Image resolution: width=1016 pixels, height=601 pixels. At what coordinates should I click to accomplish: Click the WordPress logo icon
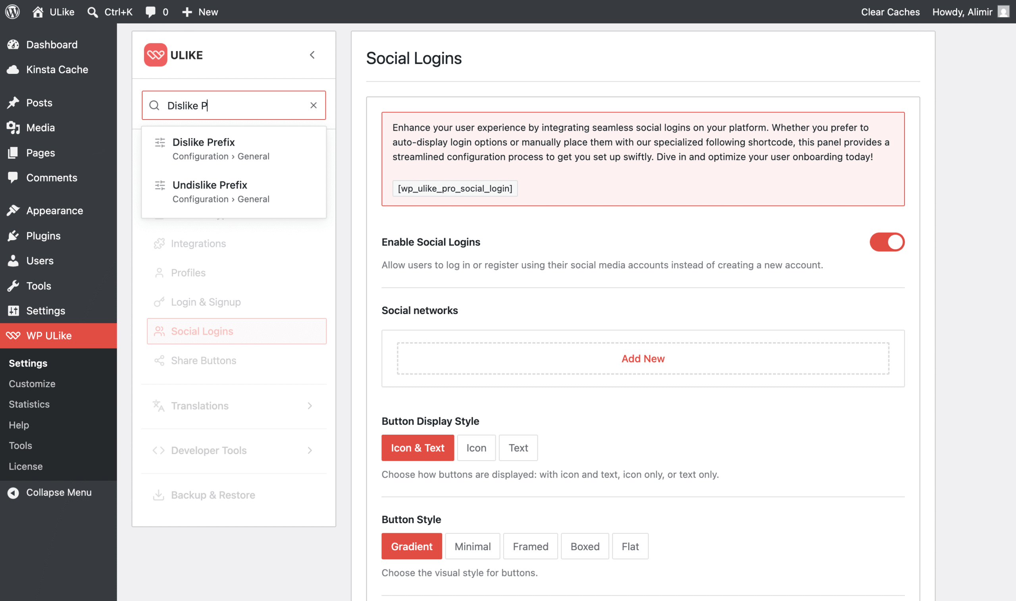[x=13, y=12]
